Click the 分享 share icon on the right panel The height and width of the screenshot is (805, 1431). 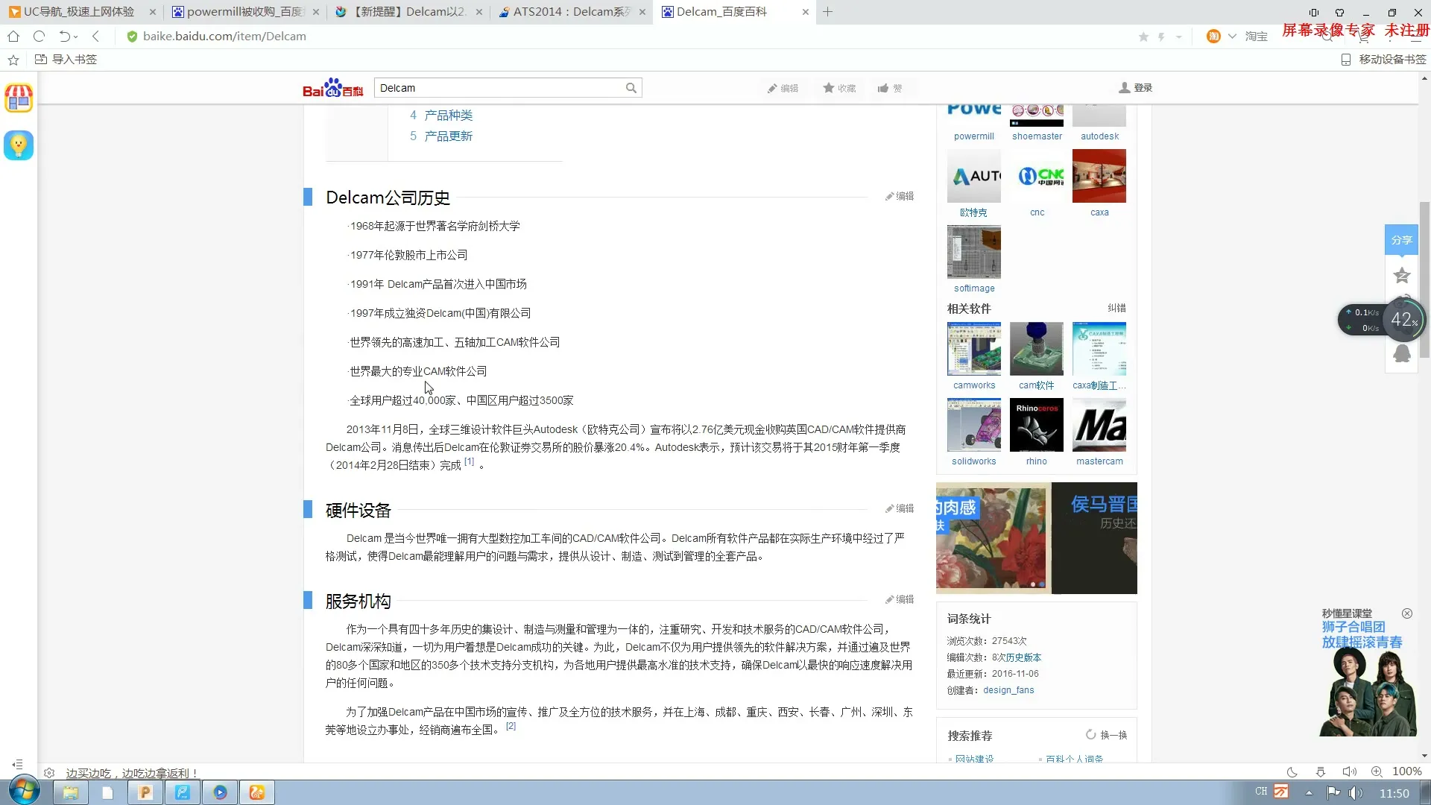pos(1400,240)
